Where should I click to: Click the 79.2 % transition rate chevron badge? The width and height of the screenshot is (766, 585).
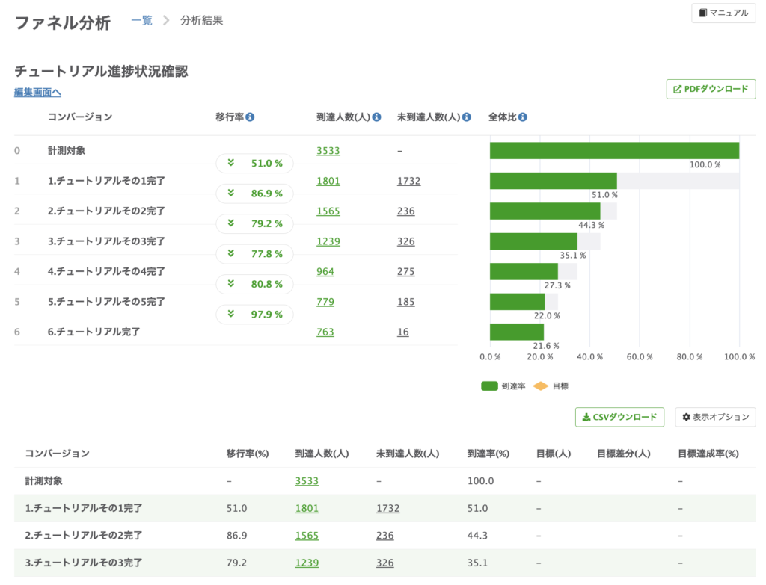click(254, 223)
